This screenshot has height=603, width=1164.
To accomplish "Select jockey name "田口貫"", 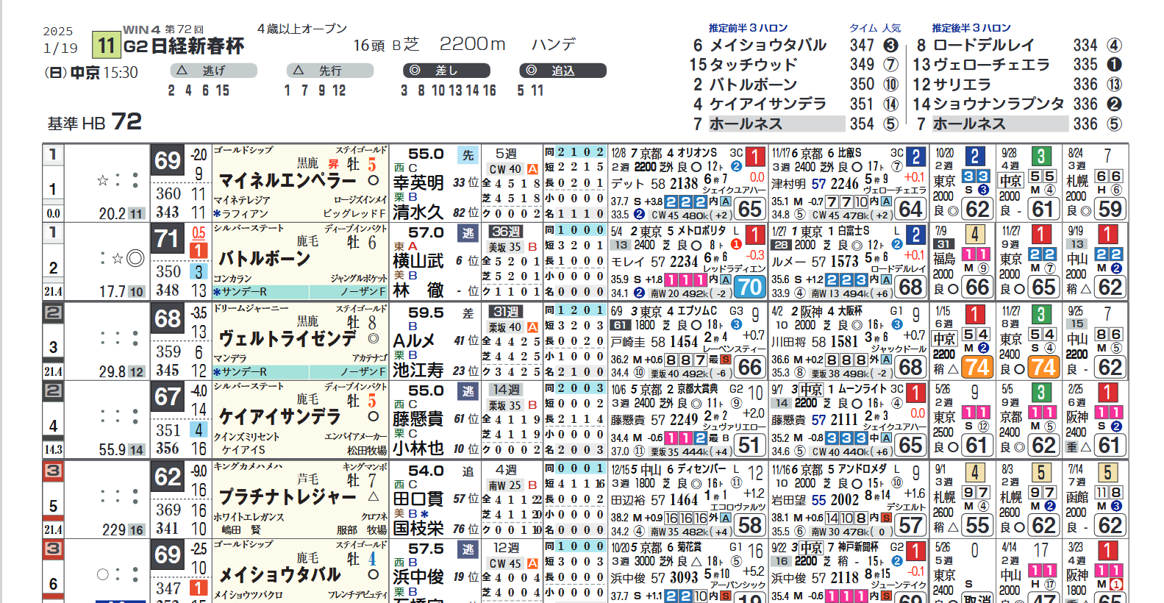I will point(418,499).
